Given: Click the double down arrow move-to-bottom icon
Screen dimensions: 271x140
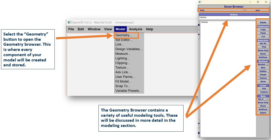Looking at the screenshot, I should coord(199,133).
